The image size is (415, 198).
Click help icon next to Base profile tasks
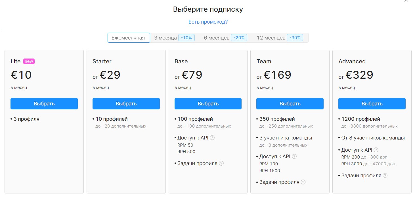(221, 163)
